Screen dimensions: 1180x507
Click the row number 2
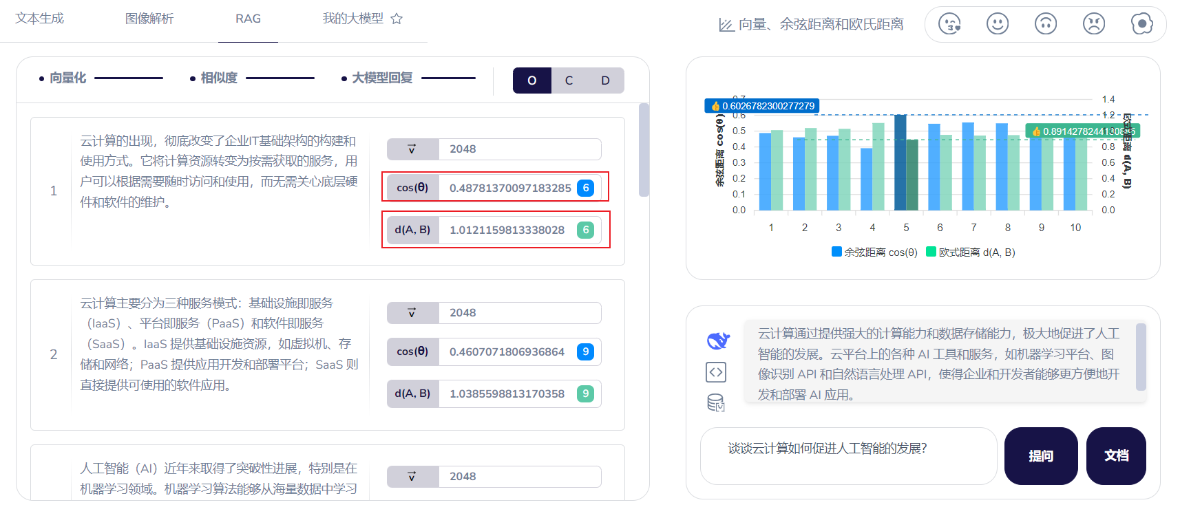point(54,354)
